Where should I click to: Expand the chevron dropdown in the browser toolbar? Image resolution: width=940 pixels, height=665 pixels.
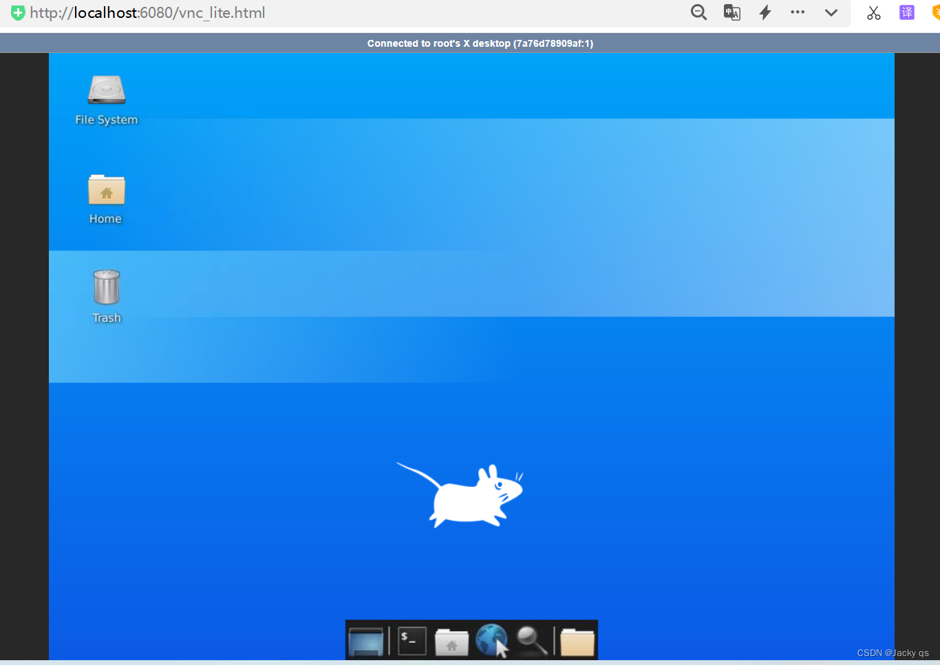tap(831, 12)
